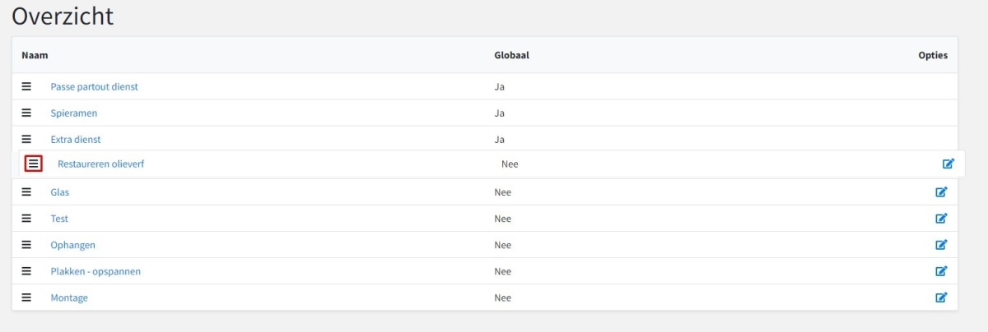
Task: Click the edit icon for Glas
Action: [x=941, y=192]
